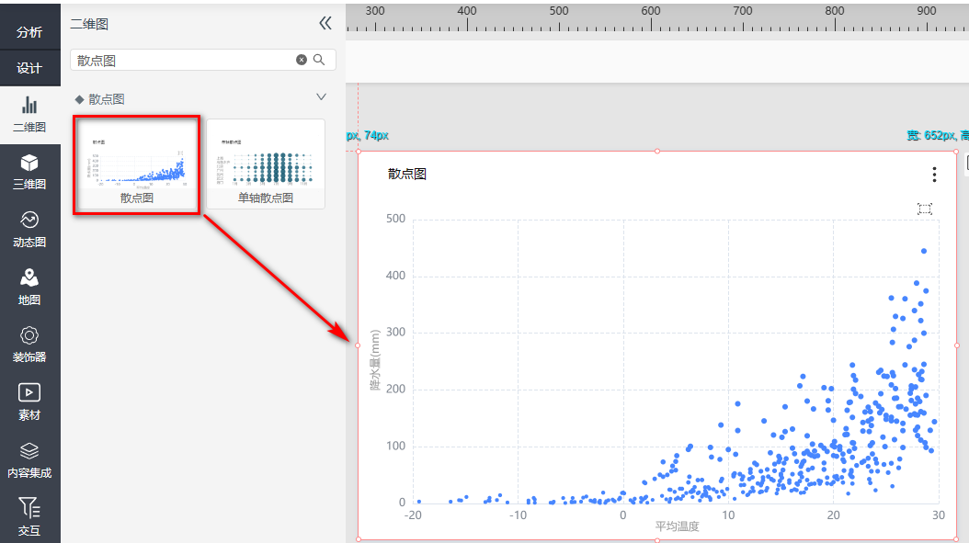Select the 交互 filter icon
Screen dimensions: 969x543
[29, 515]
